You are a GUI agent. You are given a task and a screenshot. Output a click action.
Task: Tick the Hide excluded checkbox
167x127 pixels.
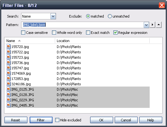coord(57,120)
